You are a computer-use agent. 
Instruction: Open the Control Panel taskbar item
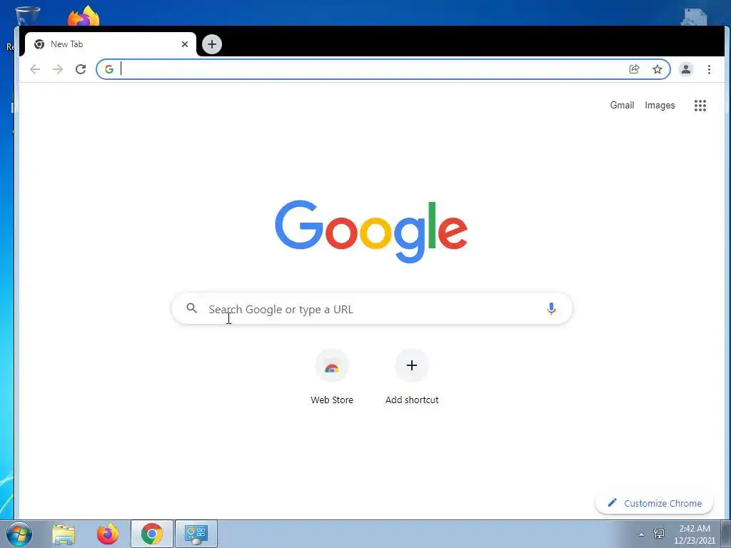(x=196, y=534)
